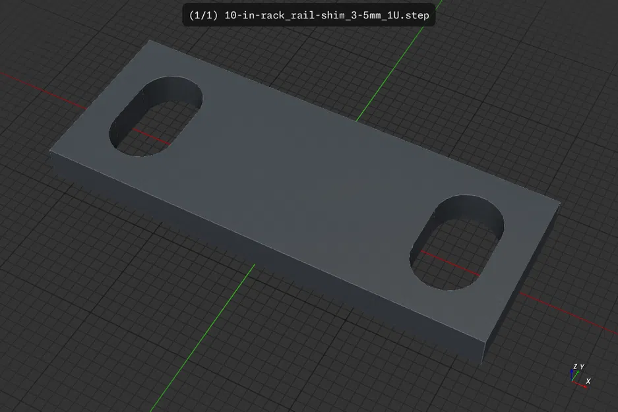This screenshot has height=412, width=618.
Task: Click the rack_rail-shim step file name label
Action: [x=326, y=15]
